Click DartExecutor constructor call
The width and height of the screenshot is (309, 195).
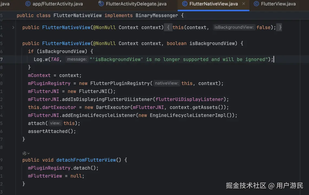[x=113, y=107]
